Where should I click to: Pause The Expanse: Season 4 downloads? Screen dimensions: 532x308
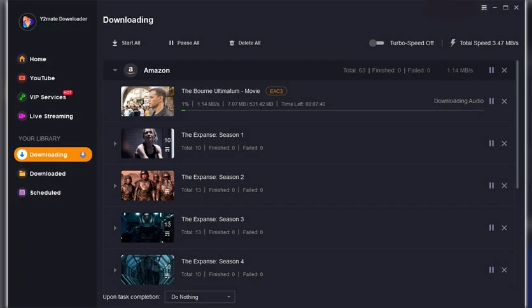[x=491, y=270]
